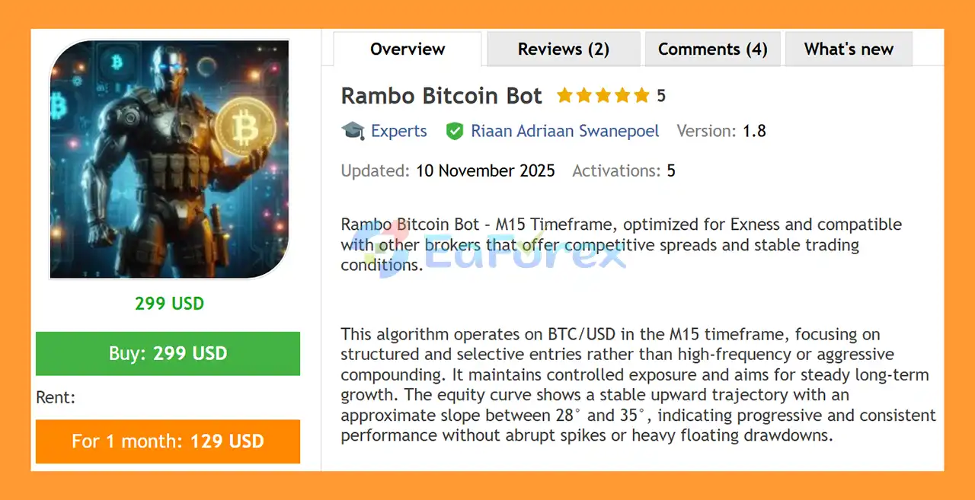Viewport: 975px width, 500px height.
Task: Click the green 299 USD price under the image
Action: coord(169,304)
